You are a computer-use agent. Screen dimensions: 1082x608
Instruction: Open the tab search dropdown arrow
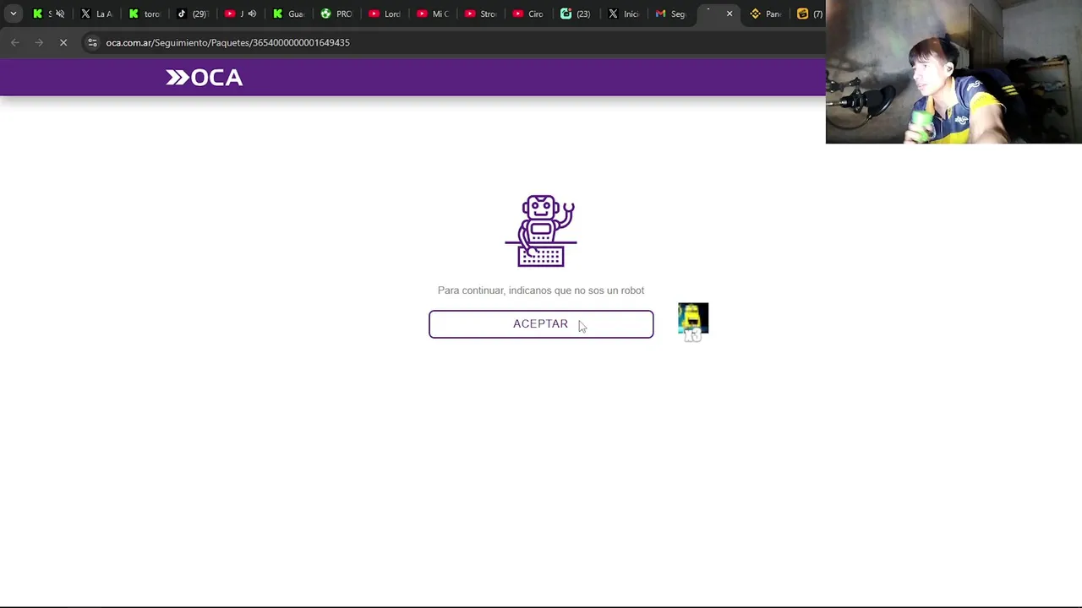tap(14, 14)
